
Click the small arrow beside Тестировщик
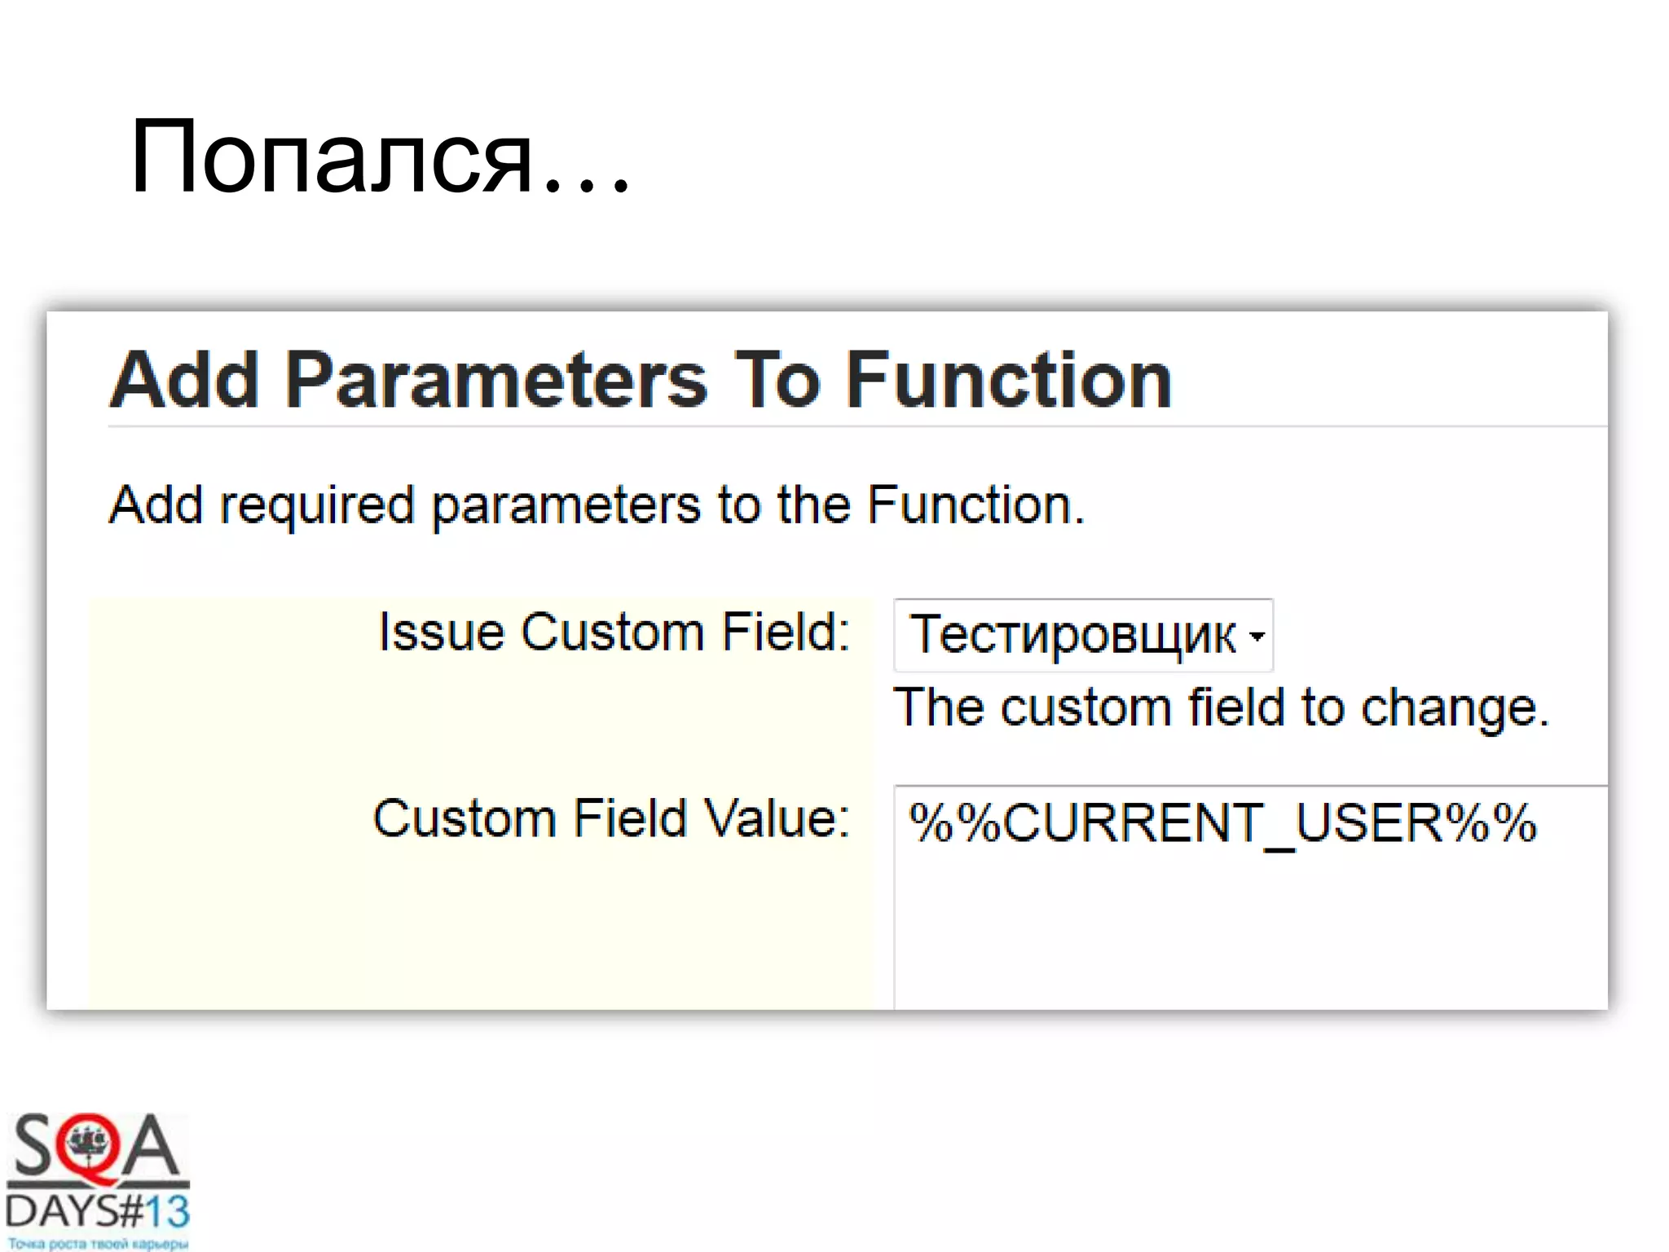1257,636
